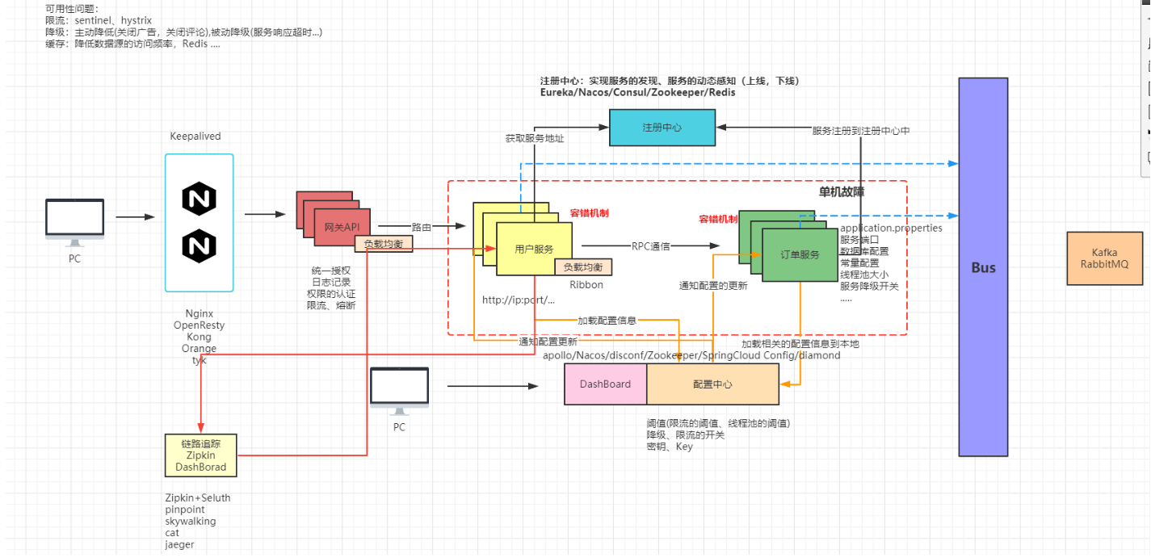Click the 服务注册到注册中心中 connector label
The height and width of the screenshot is (558, 1151).
tap(861, 131)
